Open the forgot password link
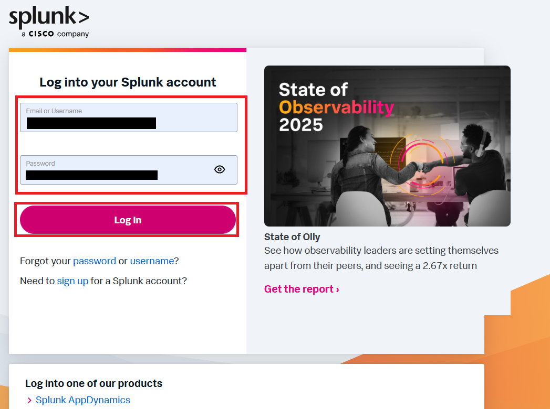This screenshot has width=550, height=409. point(95,261)
